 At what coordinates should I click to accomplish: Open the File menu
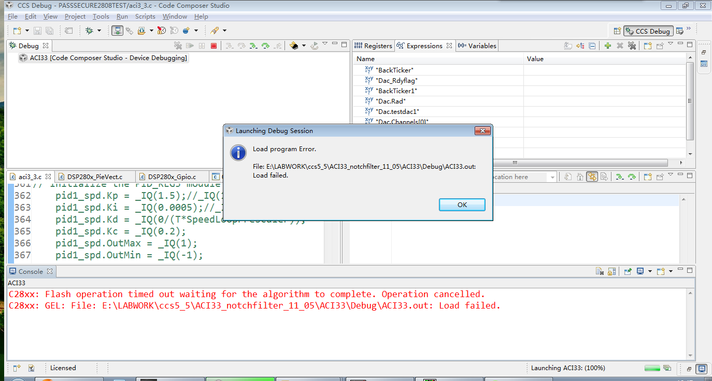click(12, 17)
